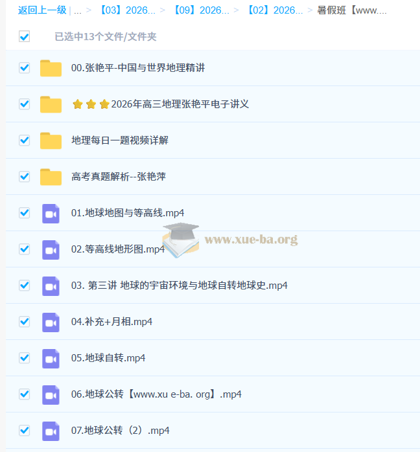
Task: Open folder icon for 00.张艳平-中国与世界地理精讲
Action: pos(51,68)
